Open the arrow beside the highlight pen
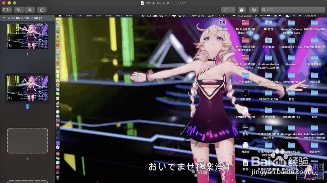 pos(233,9)
